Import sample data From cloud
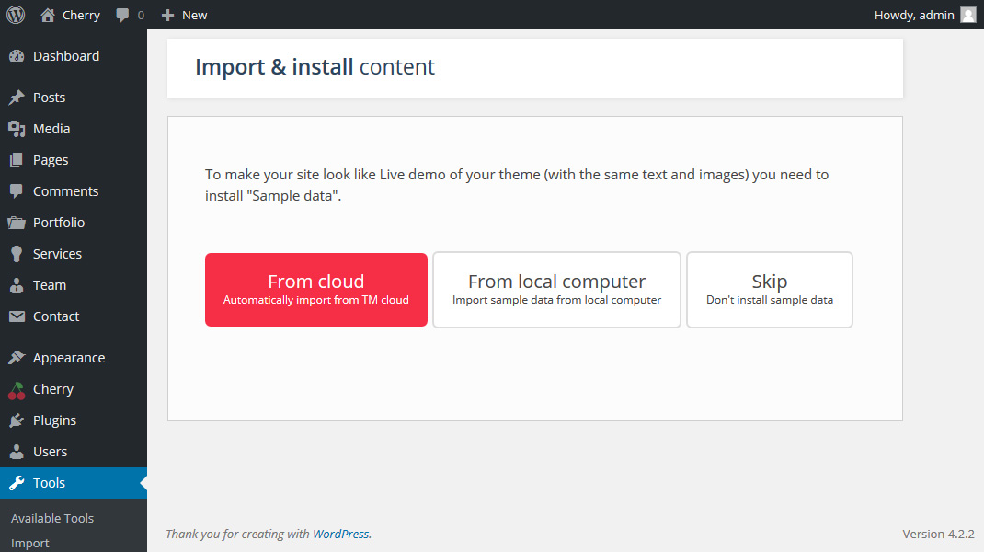 316,290
